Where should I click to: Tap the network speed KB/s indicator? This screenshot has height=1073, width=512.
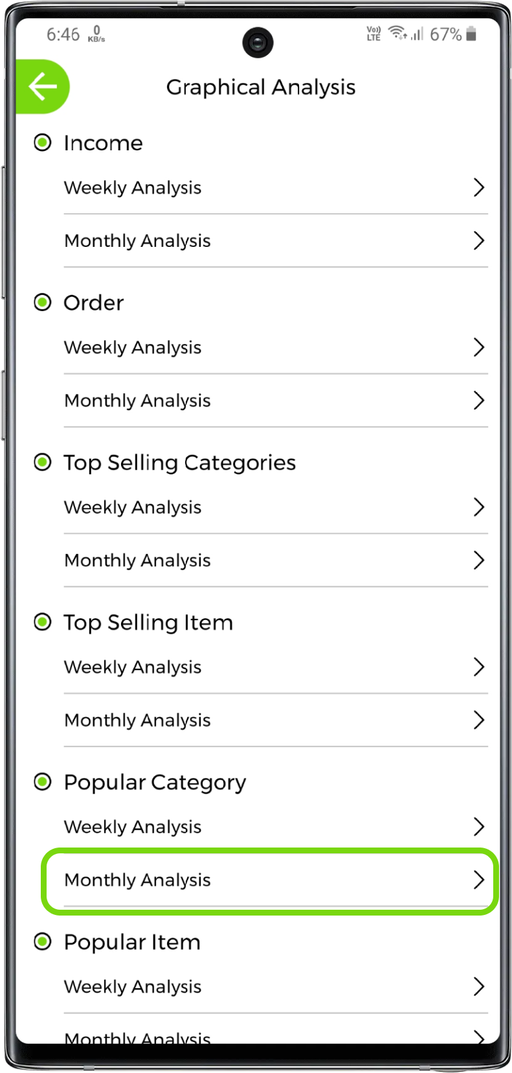tap(96, 34)
